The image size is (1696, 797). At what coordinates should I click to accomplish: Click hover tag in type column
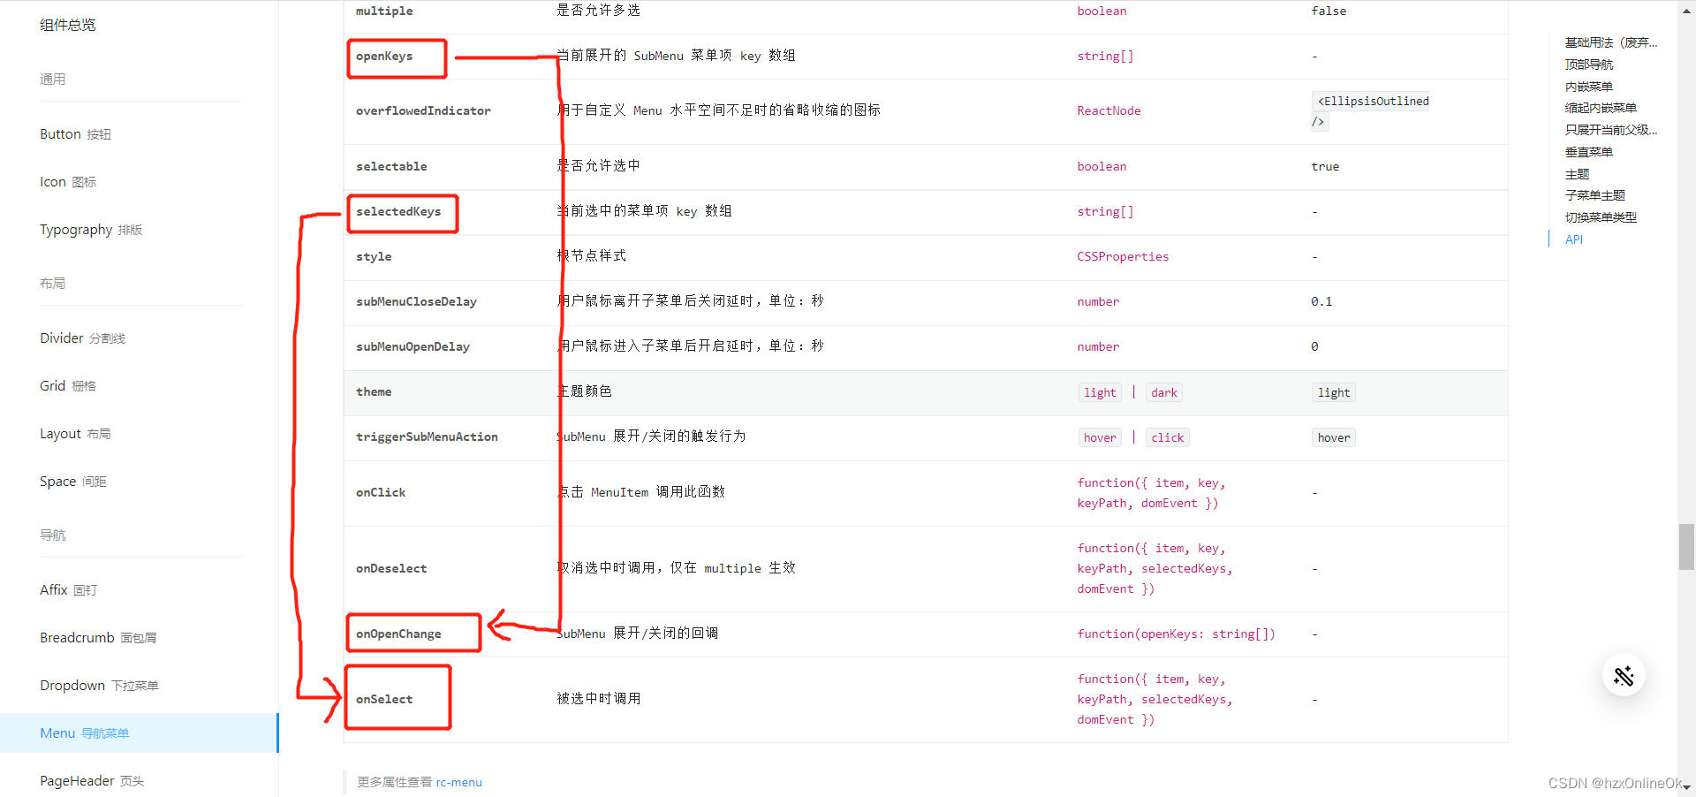tap(1100, 437)
